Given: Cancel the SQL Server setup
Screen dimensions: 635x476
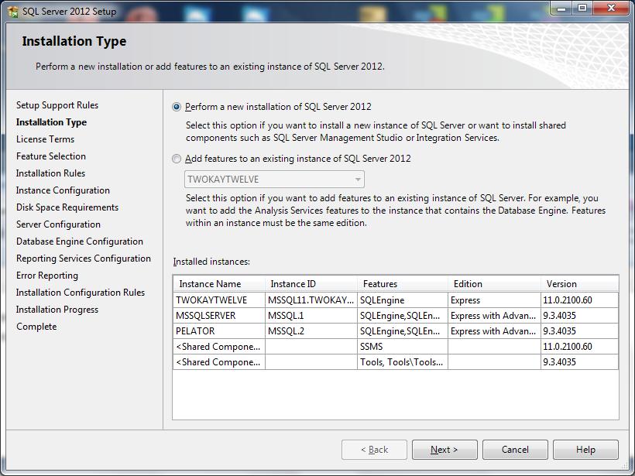Looking at the screenshot, I should [515, 450].
